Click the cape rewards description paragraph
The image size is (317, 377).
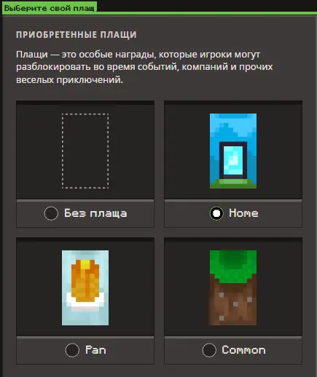pos(144,67)
